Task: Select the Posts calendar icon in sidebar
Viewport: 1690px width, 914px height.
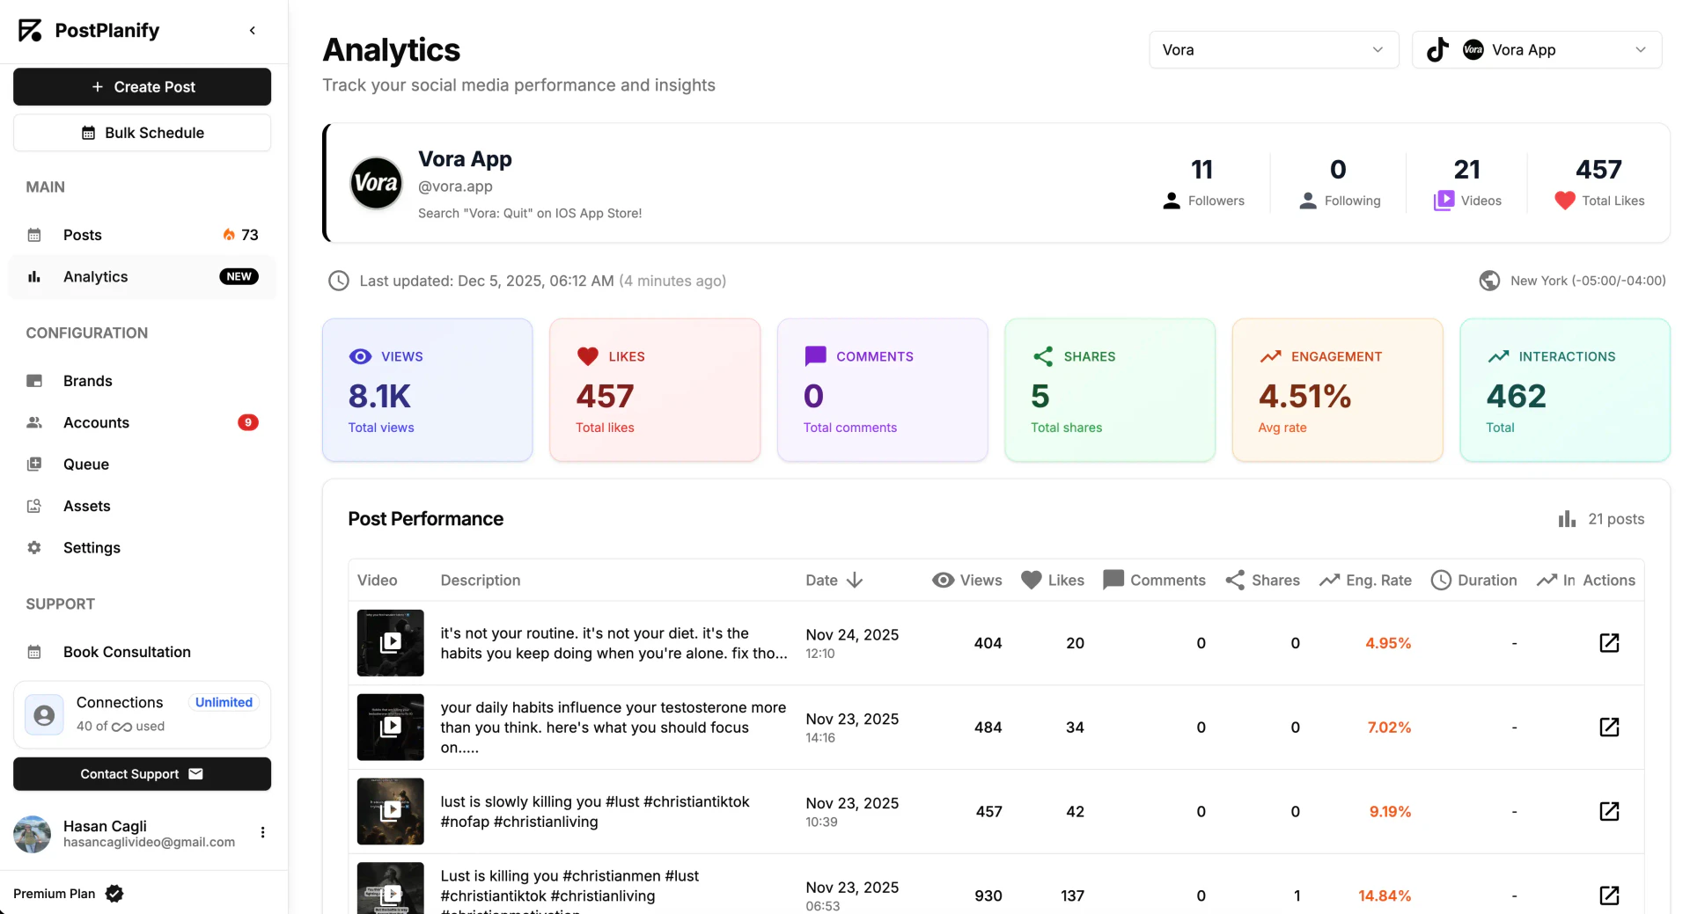Action: [x=33, y=235]
